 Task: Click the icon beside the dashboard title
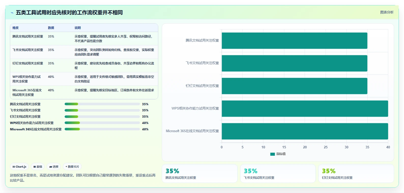(x=12, y=13)
